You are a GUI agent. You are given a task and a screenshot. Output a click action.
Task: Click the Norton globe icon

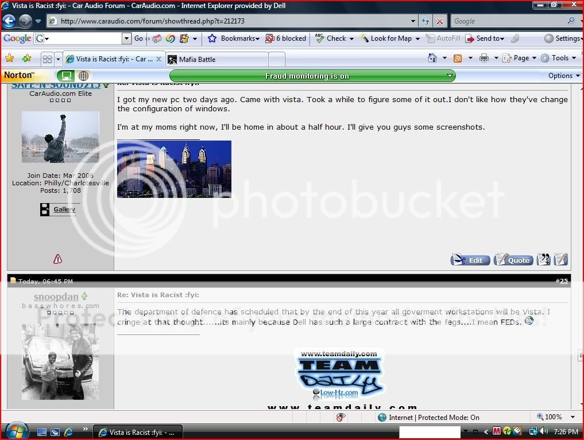pos(83,76)
